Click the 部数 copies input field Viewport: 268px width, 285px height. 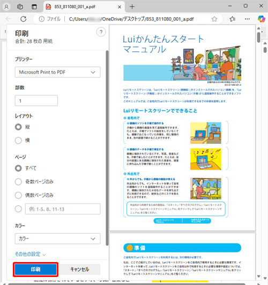point(36,101)
